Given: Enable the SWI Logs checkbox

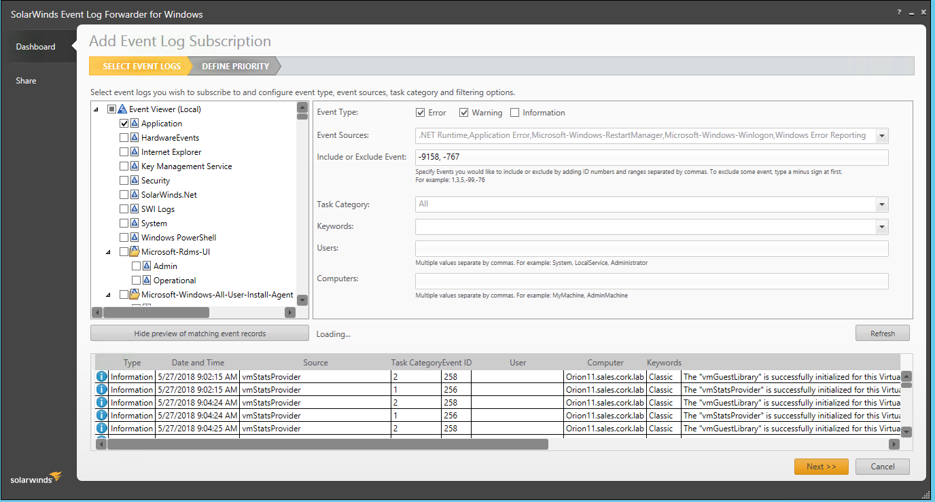Looking at the screenshot, I should (124, 209).
